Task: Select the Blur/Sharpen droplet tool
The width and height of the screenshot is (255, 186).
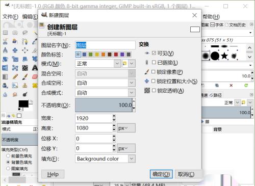Action: click(x=5, y=94)
